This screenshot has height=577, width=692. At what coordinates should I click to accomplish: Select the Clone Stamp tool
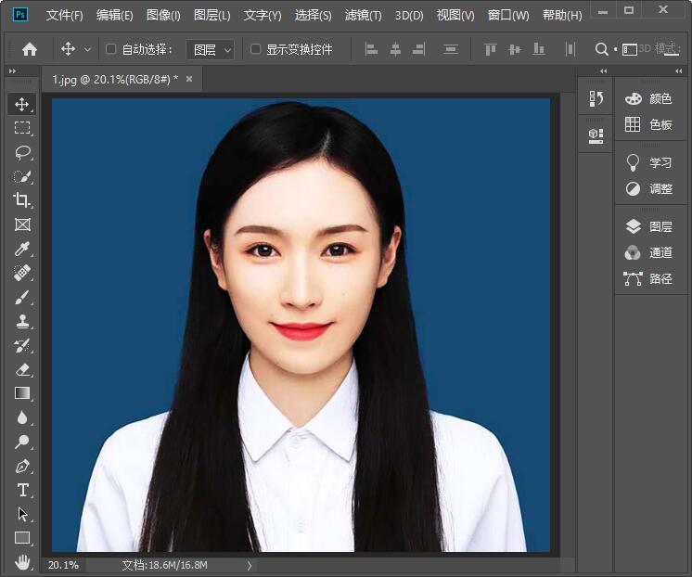click(x=22, y=321)
